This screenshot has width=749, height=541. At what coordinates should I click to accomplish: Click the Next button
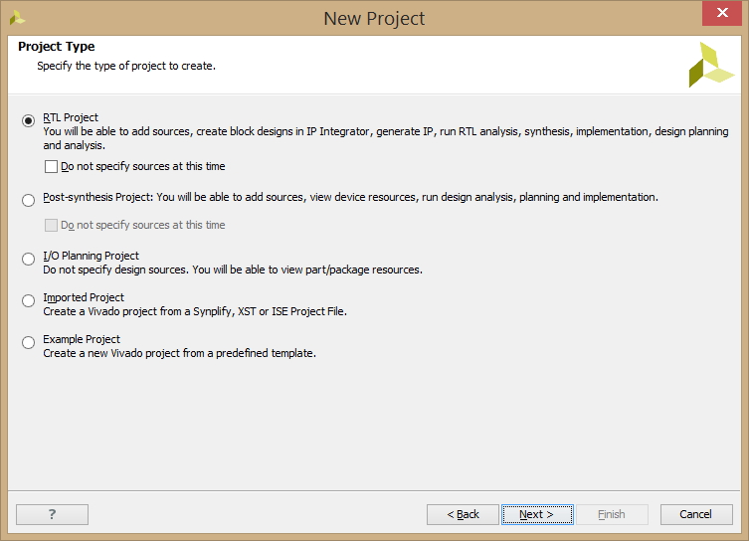[537, 514]
